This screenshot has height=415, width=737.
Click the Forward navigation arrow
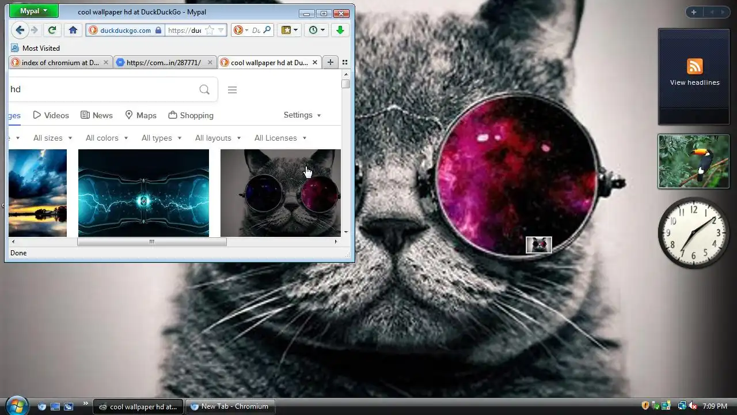coord(35,30)
